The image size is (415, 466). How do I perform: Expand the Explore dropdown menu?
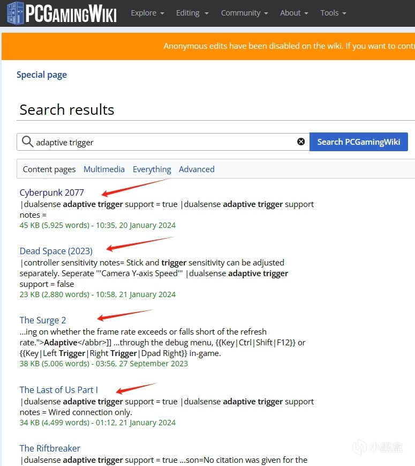(x=147, y=13)
